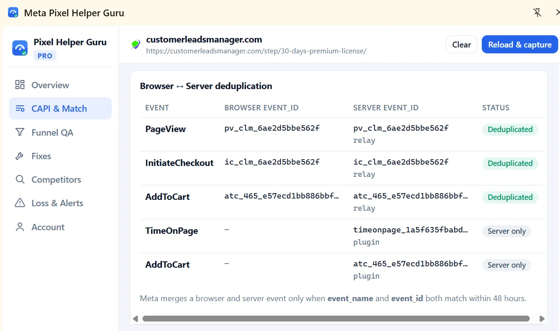
Task: Click server ID ic_clm_6ae2d5bbe562f
Action: click(401, 162)
